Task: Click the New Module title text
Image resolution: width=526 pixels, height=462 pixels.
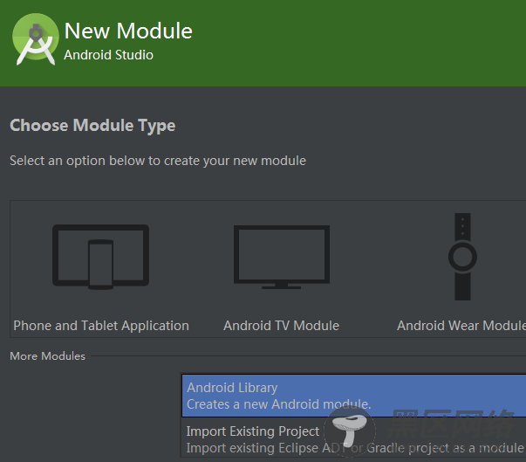Action: (x=128, y=31)
